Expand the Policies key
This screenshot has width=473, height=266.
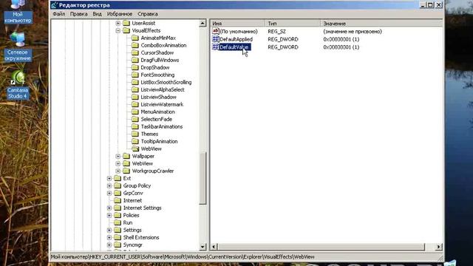coord(109,215)
